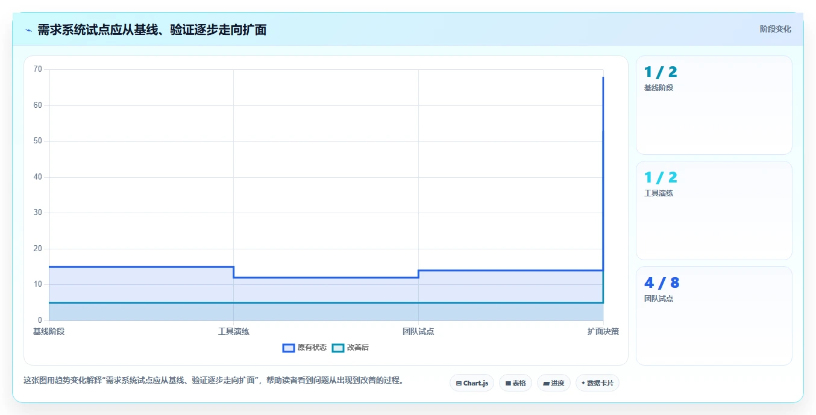Click the chart title 需求系统试点应从基线
This screenshot has height=415, width=816.
pyautogui.click(x=152, y=30)
